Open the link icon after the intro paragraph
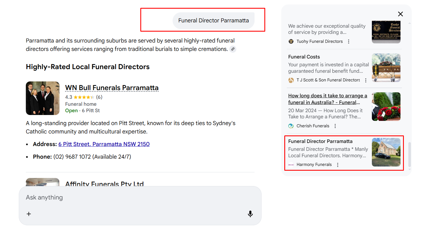The height and width of the screenshot is (230, 428). (x=233, y=49)
